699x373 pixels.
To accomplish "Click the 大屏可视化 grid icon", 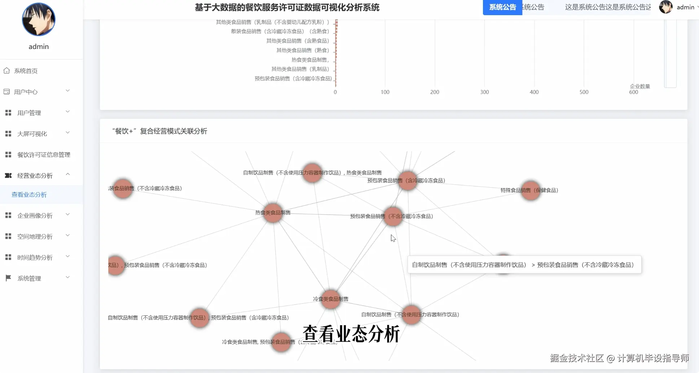I will tap(8, 134).
